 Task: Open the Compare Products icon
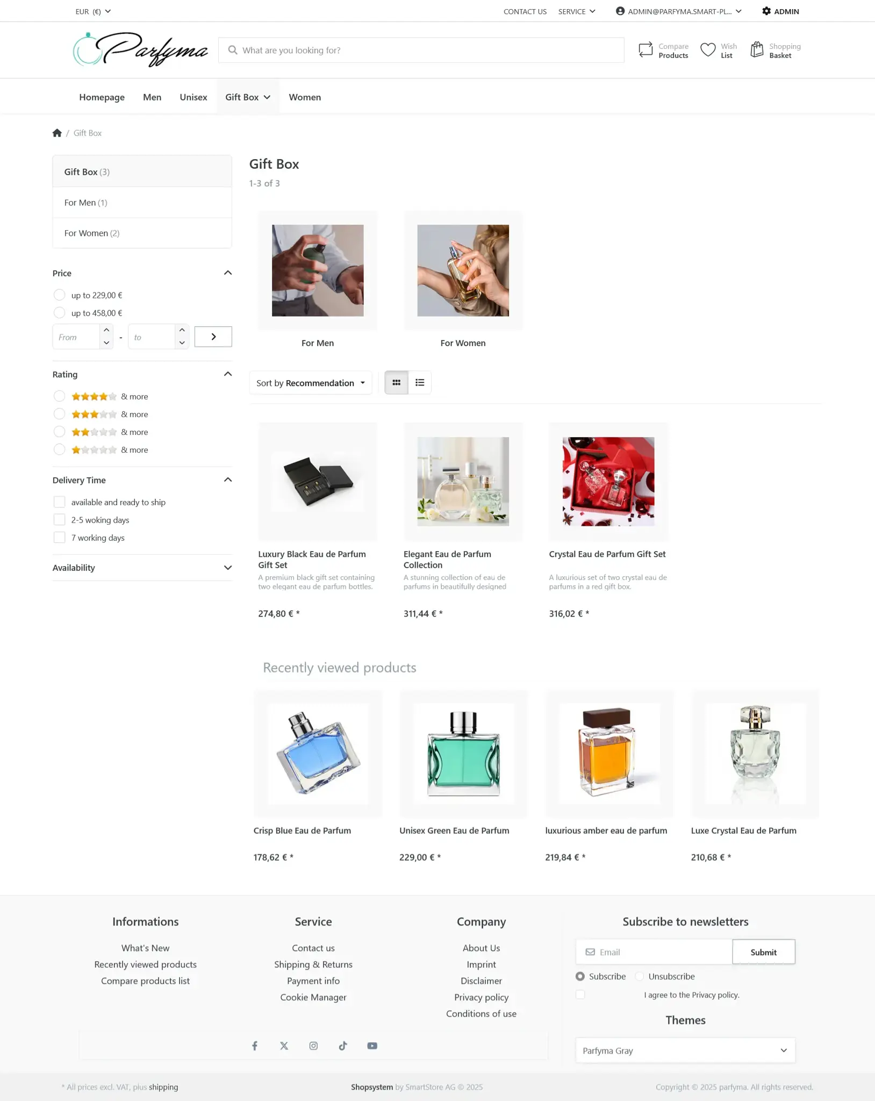[x=646, y=50]
